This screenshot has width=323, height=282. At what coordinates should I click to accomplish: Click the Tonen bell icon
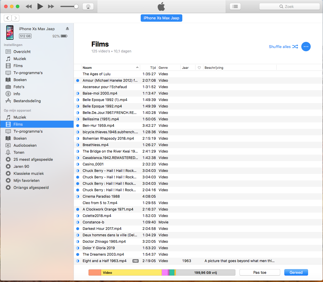[8, 152]
